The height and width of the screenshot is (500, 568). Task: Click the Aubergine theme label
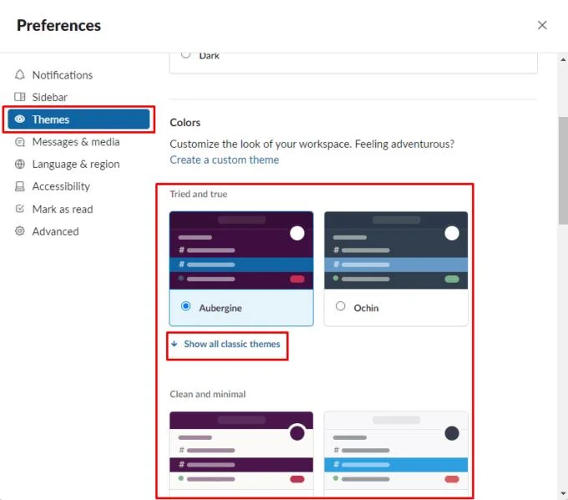tap(221, 308)
